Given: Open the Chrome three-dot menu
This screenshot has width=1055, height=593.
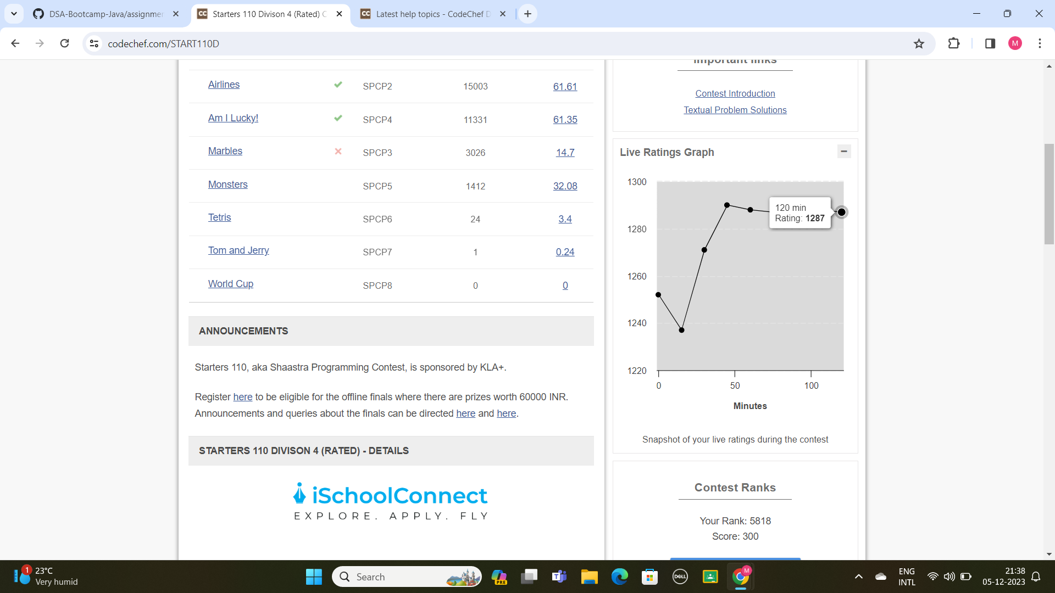Looking at the screenshot, I should tap(1040, 43).
